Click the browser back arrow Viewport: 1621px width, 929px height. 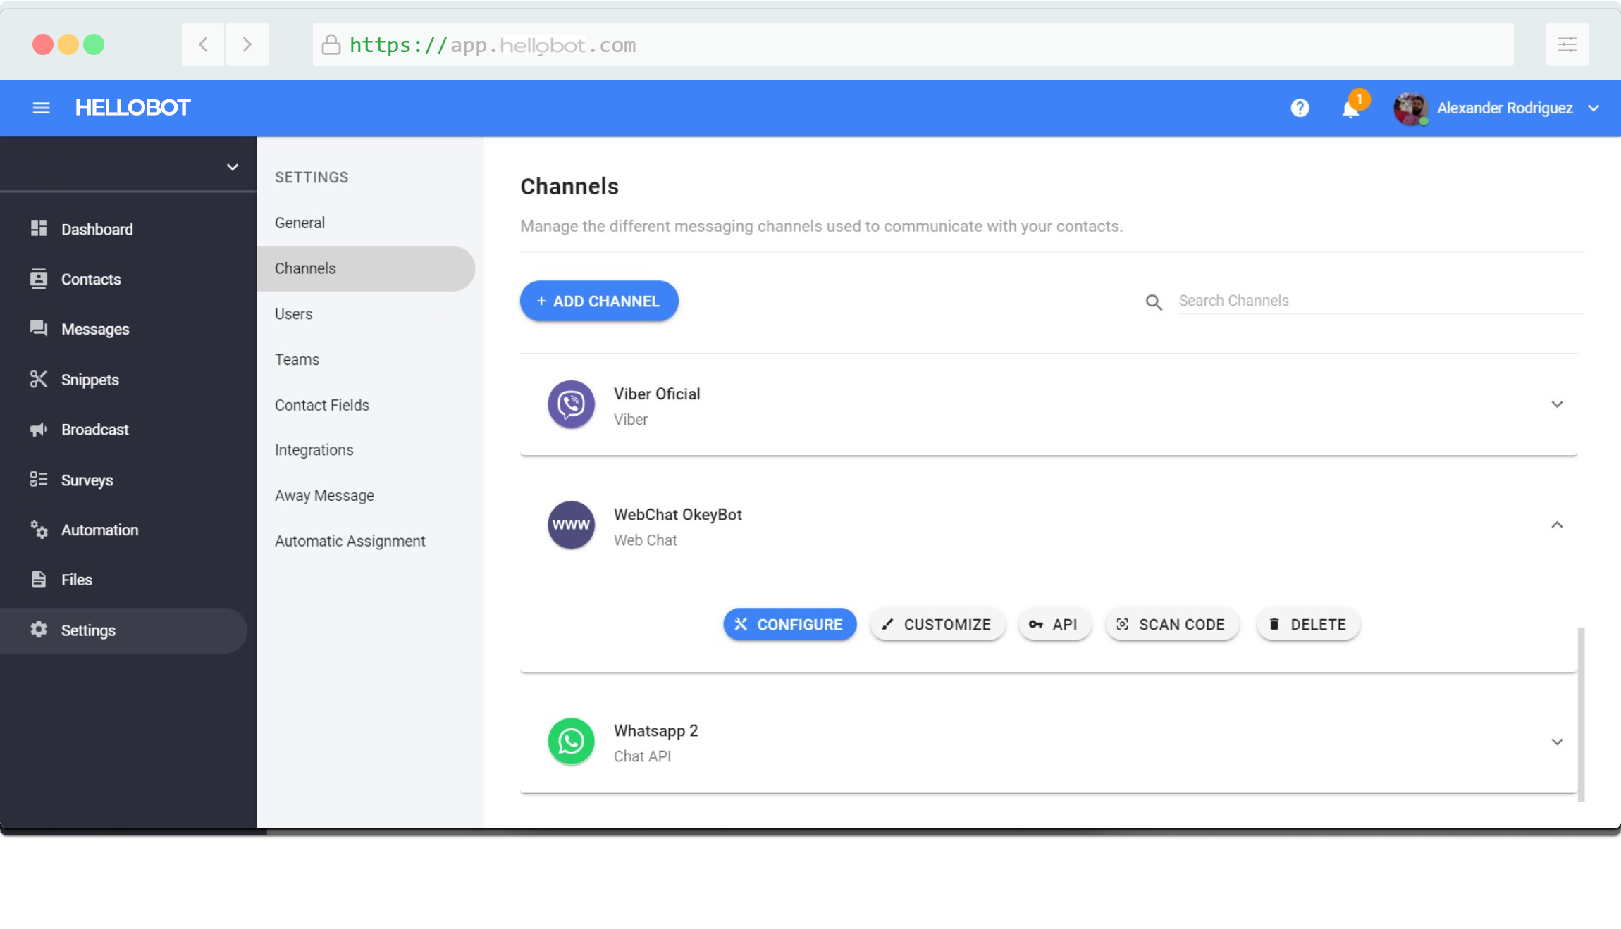click(203, 44)
